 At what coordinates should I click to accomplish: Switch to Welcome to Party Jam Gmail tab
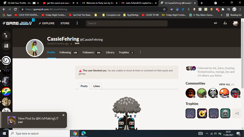tap(100, 3)
